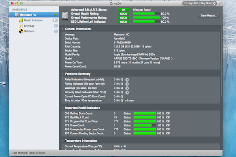Toggle fullscreen with the arrows icon
This screenshot has height=157, width=236.
pos(220,4)
